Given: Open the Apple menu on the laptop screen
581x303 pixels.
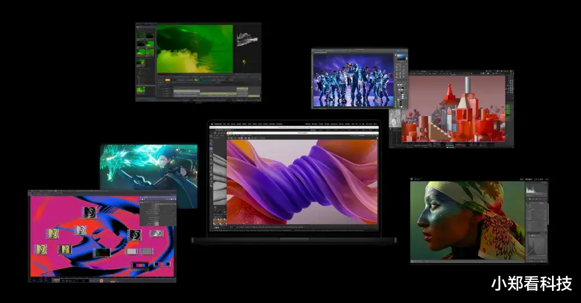Looking at the screenshot, I should [212, 124].
